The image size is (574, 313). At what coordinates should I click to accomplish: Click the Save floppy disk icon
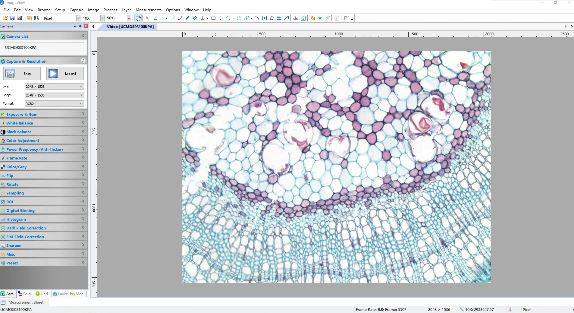click(x=12, y=18)
